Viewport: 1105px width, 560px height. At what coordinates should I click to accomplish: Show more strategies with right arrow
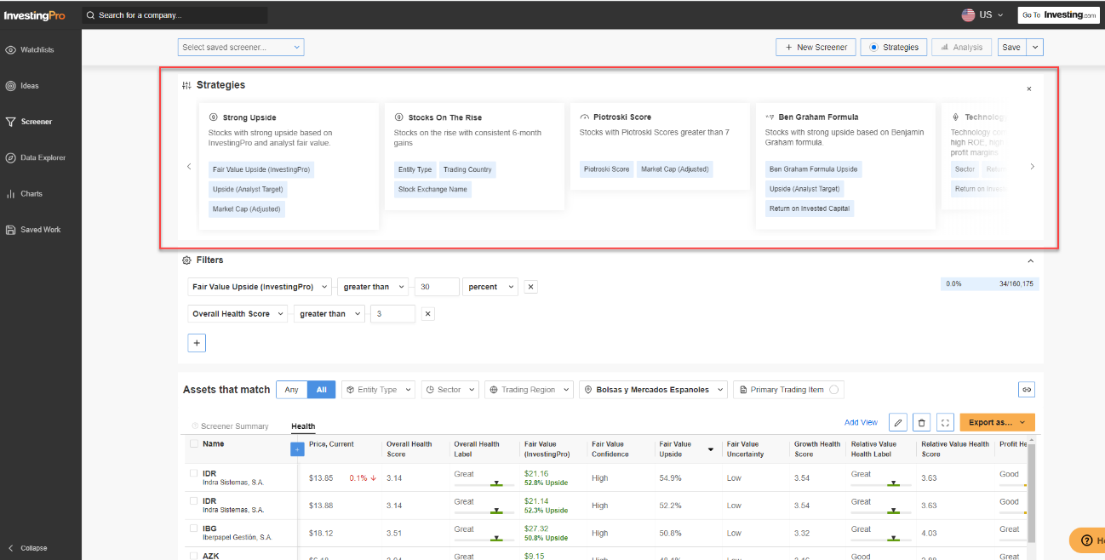[x=1033, y=167]
